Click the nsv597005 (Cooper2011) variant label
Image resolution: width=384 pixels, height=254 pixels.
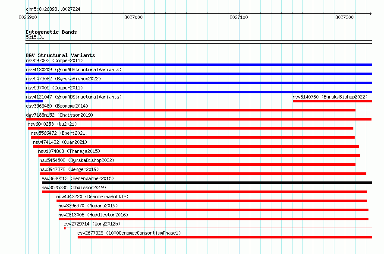pyautogui.click(x=54, y=88)
